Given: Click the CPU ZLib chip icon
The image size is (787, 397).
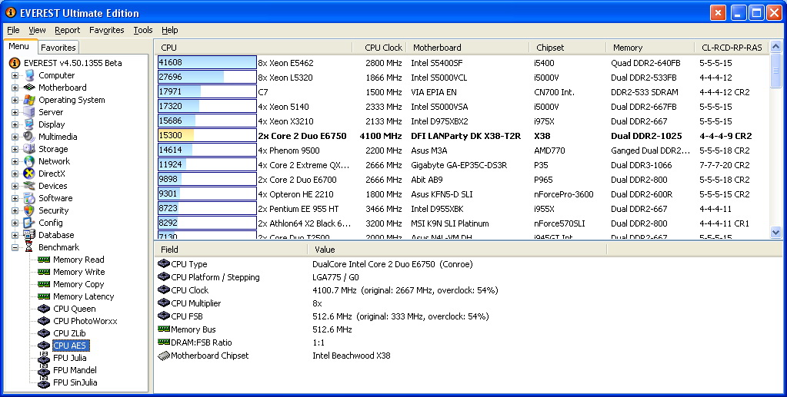Looking at the screenshot, I should pyautogui.click(x=44, y=333).
